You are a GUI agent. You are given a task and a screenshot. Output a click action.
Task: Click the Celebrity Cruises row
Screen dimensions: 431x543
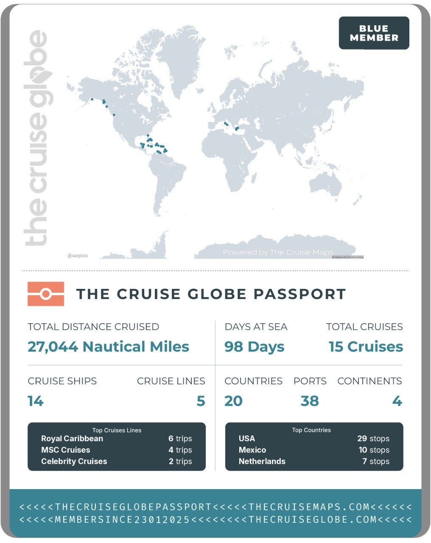tap(116, 462)
